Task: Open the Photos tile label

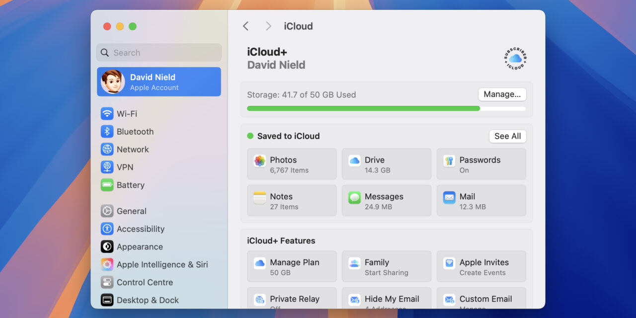Action: tap(283, 160)
